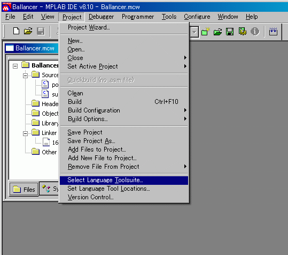Click the Library Files folder icon
Viewport: 288px width, 255px height.
pyautogui.click(x=35, y=123)
